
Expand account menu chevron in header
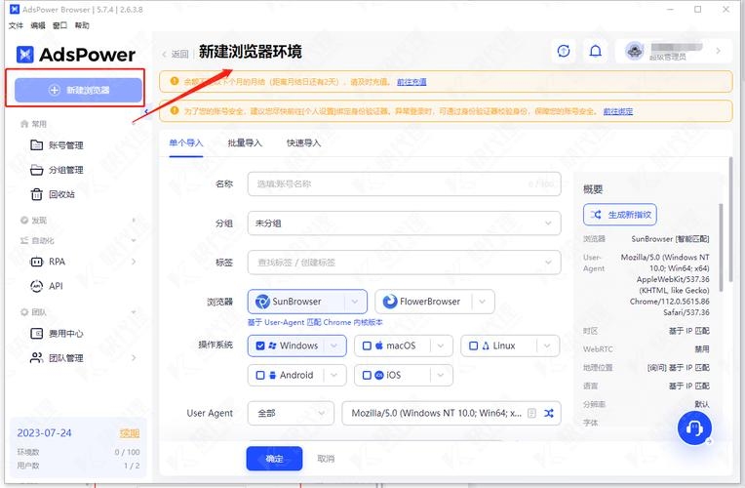point(718,51)
